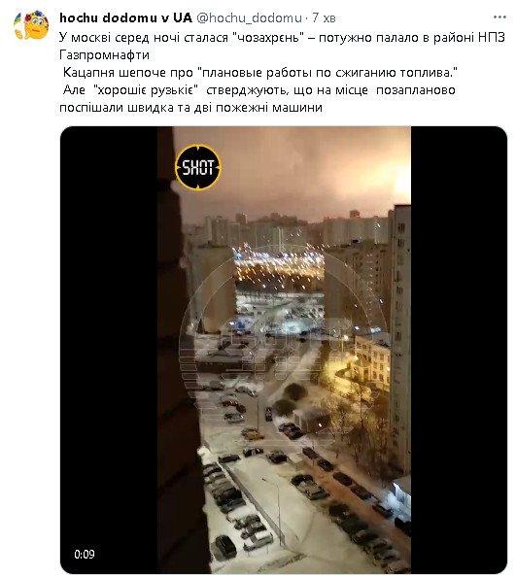Play the embedded video of the night fire
This screenshot has height=576, width=516.
click(x=284, y=350)
